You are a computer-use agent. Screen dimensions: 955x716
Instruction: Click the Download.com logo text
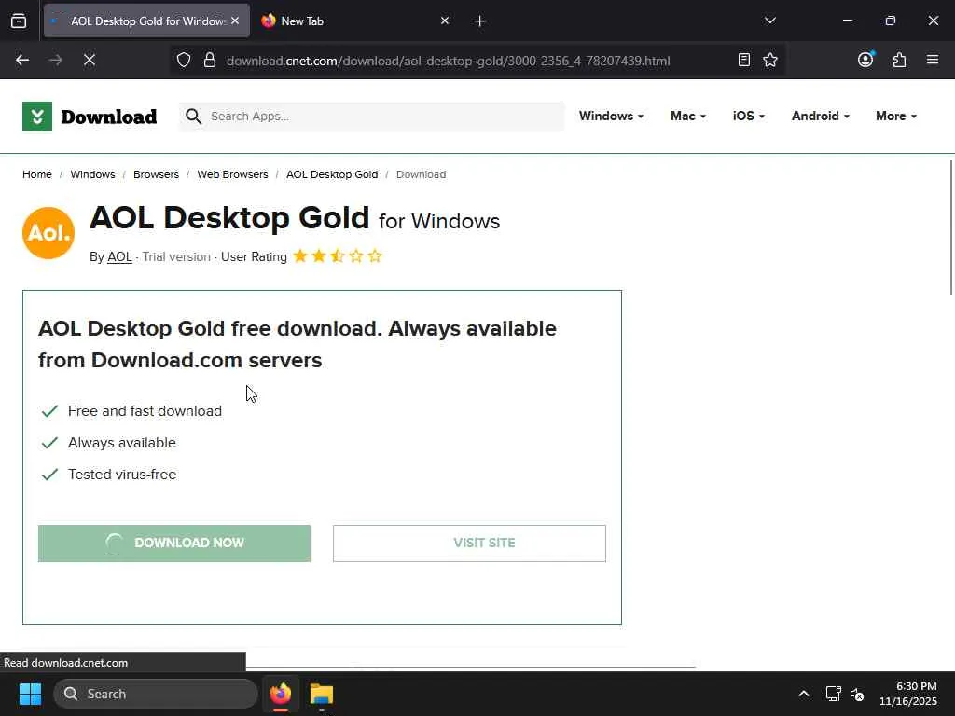[x=109, y=117]
